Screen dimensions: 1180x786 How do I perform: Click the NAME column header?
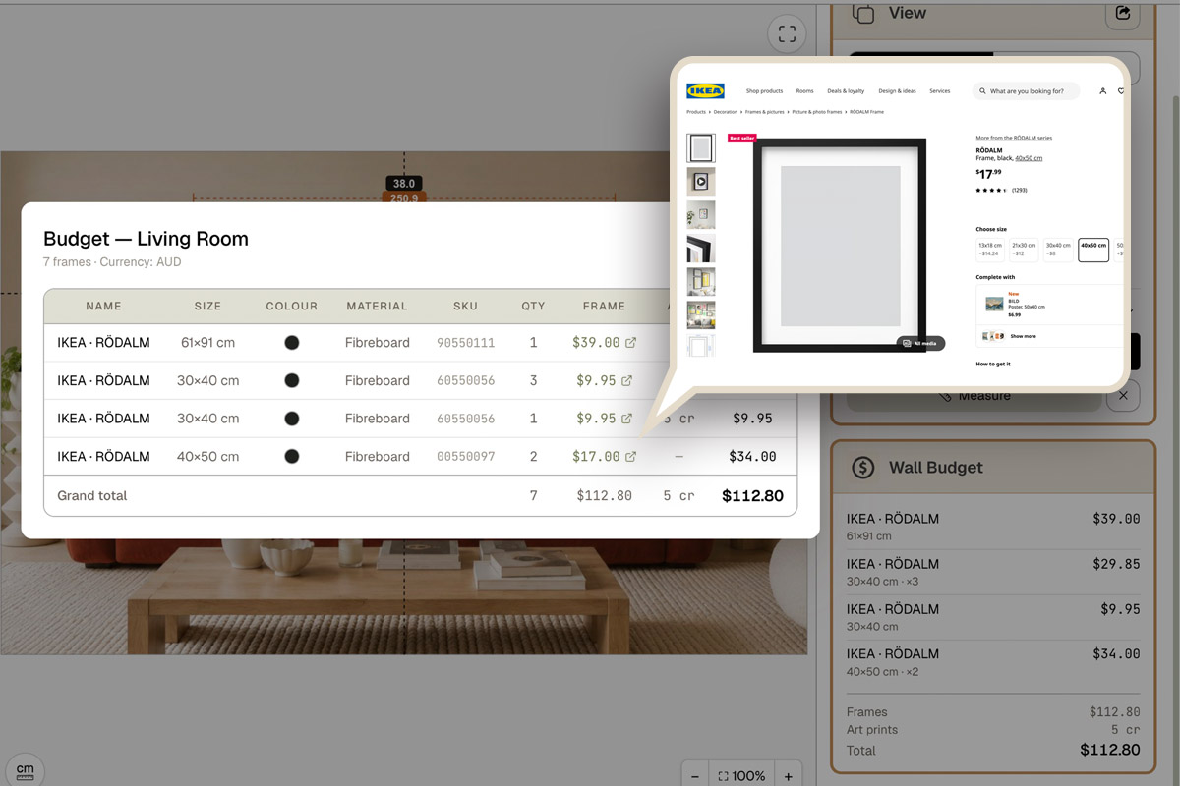(x=103, y=307)
